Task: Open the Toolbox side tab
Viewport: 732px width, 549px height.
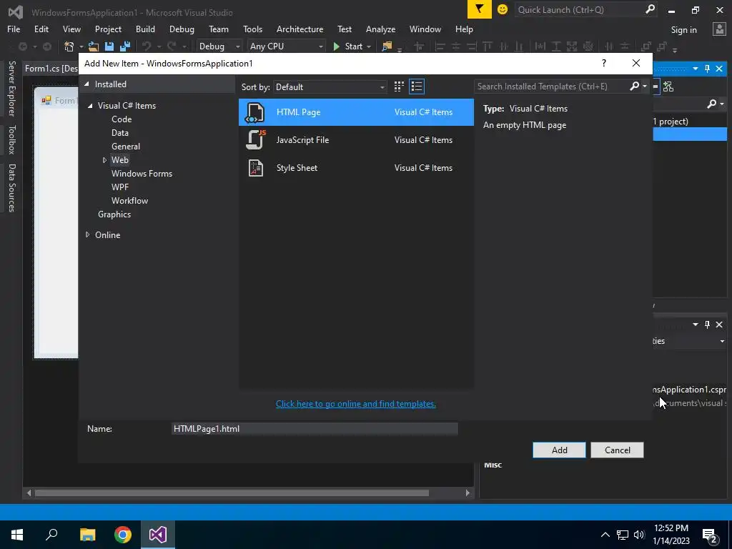Action: pos(11,139)
